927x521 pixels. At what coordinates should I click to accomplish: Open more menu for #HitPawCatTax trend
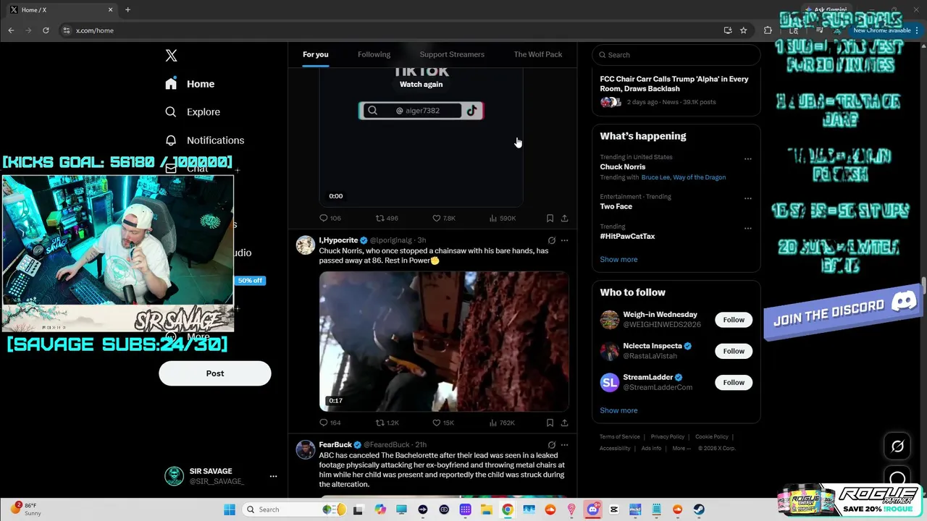(x=747, y=228)
